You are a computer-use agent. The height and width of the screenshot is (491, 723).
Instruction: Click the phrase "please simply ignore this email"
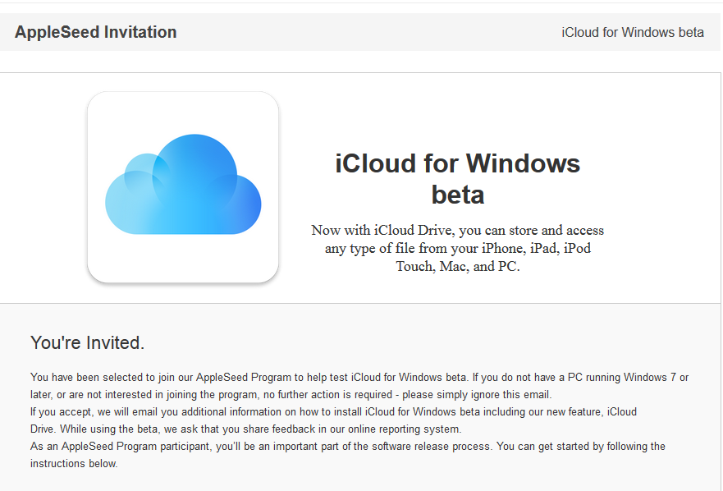click(x=476, y=395)
